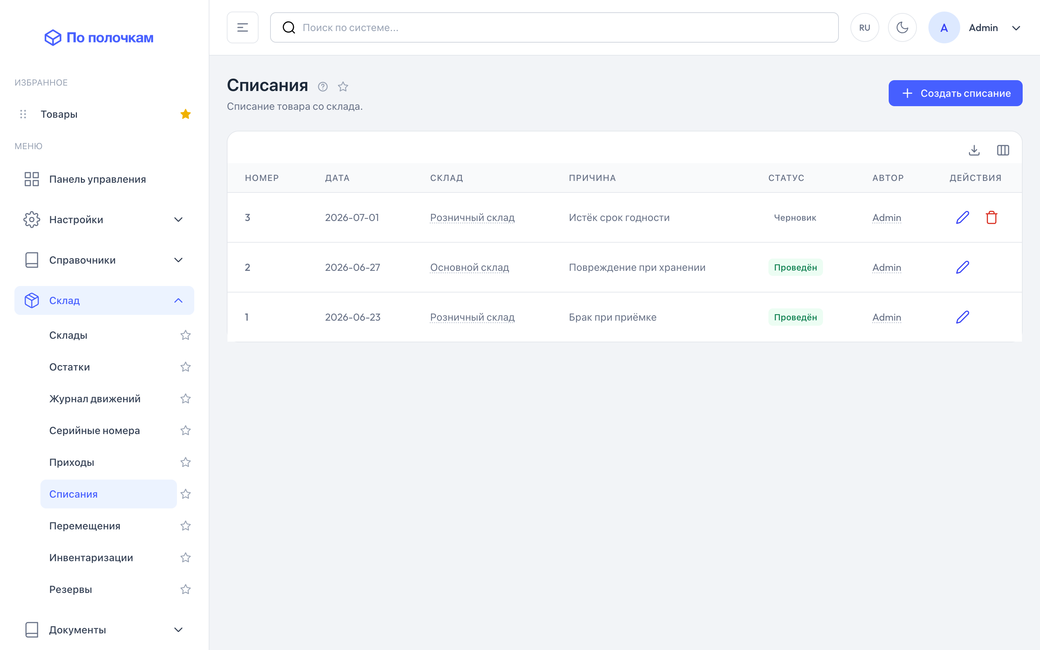Favorite Журнал движений with its star

[185, 399]
